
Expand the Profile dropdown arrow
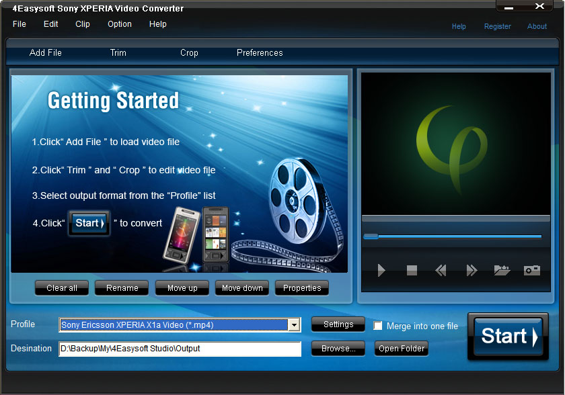point(294,325)
